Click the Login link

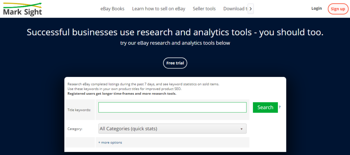(317, 9)
